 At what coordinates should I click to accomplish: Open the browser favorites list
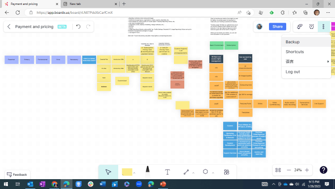point(295,13)
